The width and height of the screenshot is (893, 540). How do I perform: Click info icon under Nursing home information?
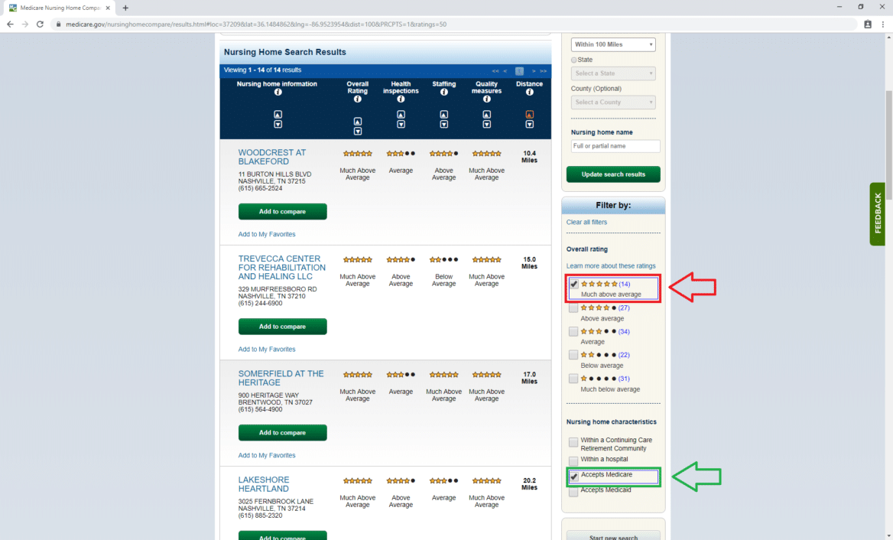click(278, 93)
